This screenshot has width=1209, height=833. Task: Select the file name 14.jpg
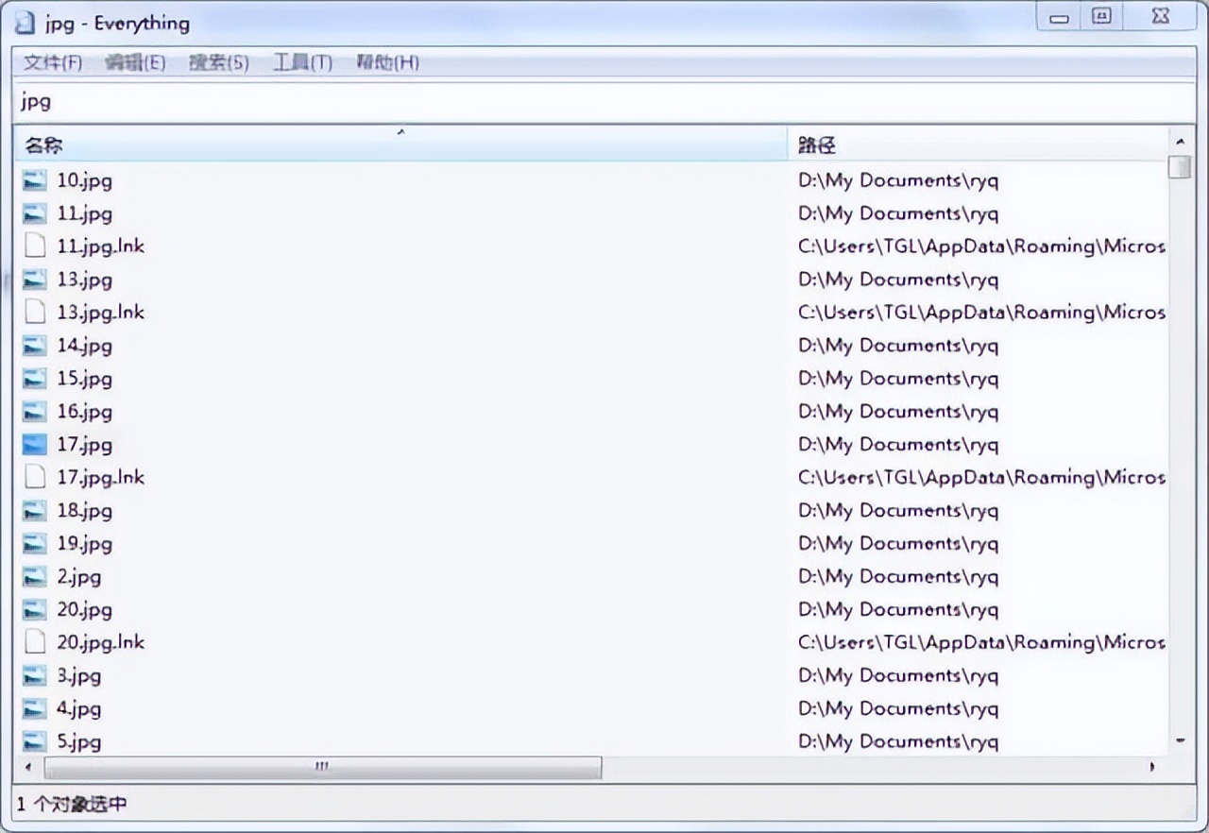[x=84, y=346]
